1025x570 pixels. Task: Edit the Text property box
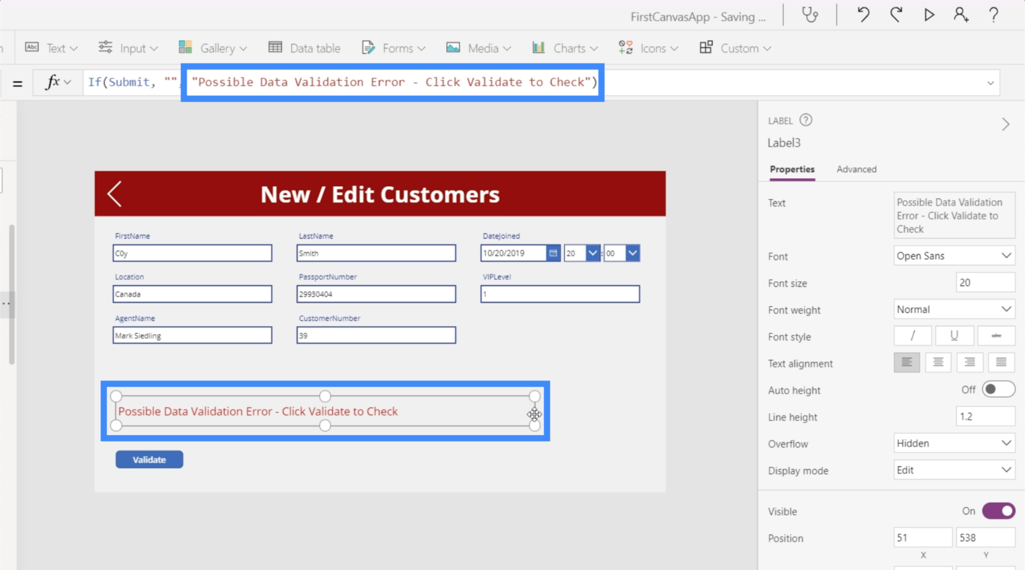point(954,215)
